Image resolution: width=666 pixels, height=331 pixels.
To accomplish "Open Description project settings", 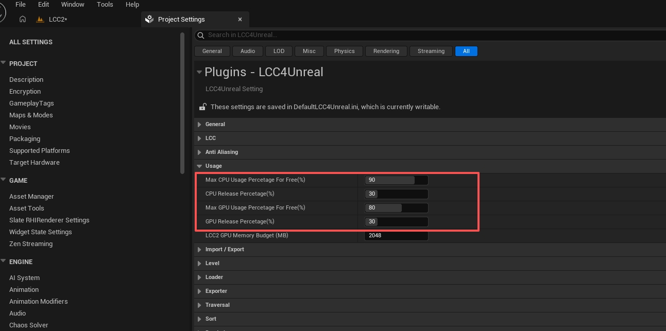I will tap(26, 79).
